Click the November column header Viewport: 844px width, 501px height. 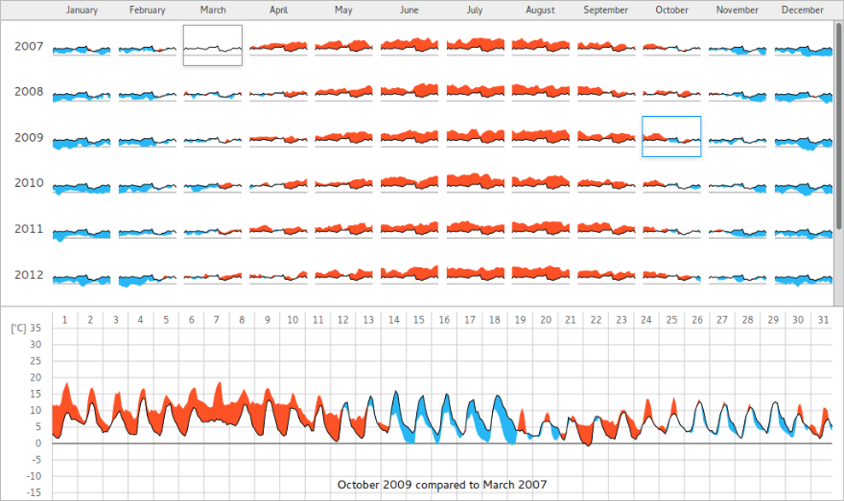[738, 11]
